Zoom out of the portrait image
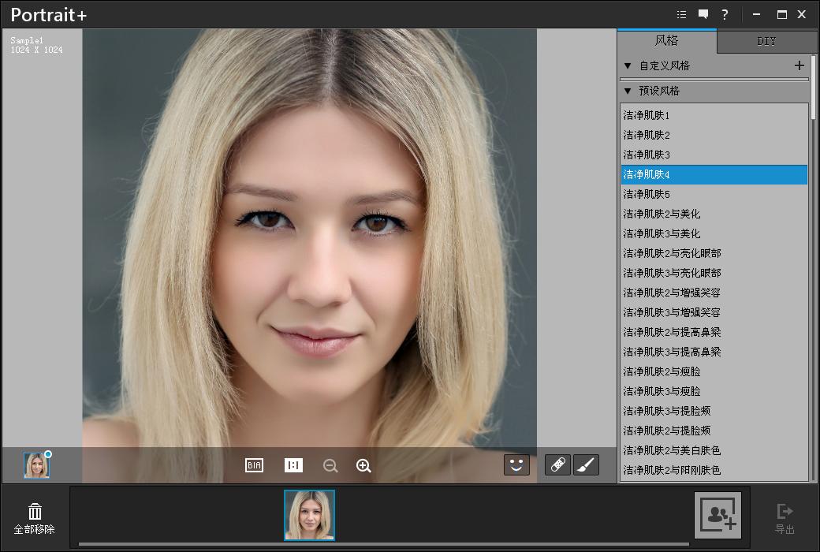The image size is (820, 552). 330,465
